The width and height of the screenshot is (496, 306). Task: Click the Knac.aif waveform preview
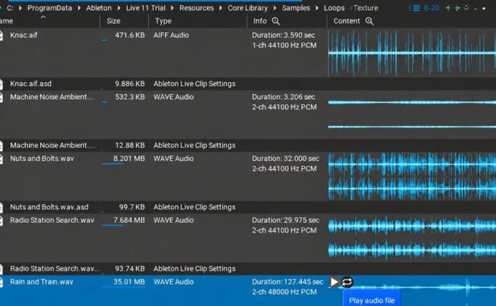[x=412, y=53]
